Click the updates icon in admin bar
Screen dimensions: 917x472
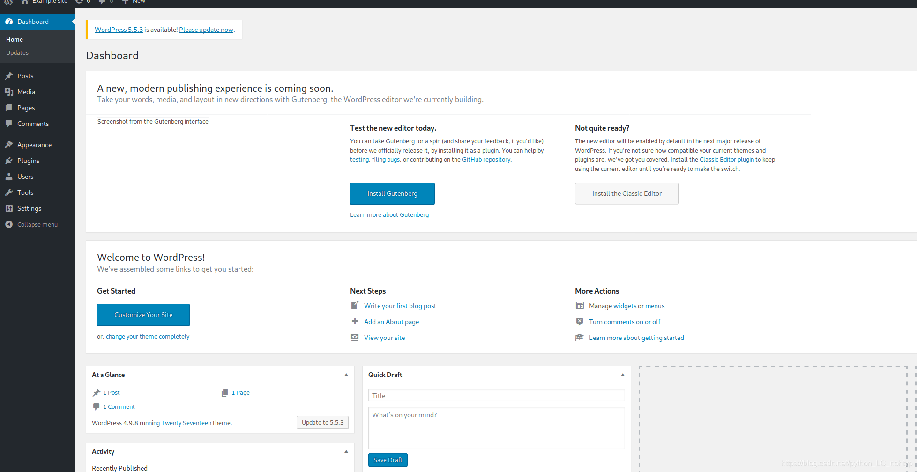[79, 2]
